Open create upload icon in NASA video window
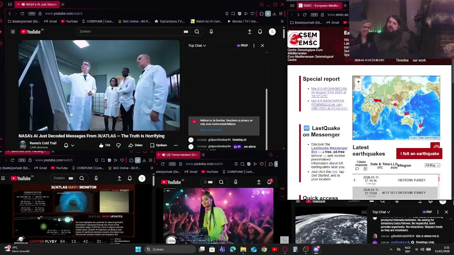This screenshot has width=454, height=255. click(x=249, y=32)
